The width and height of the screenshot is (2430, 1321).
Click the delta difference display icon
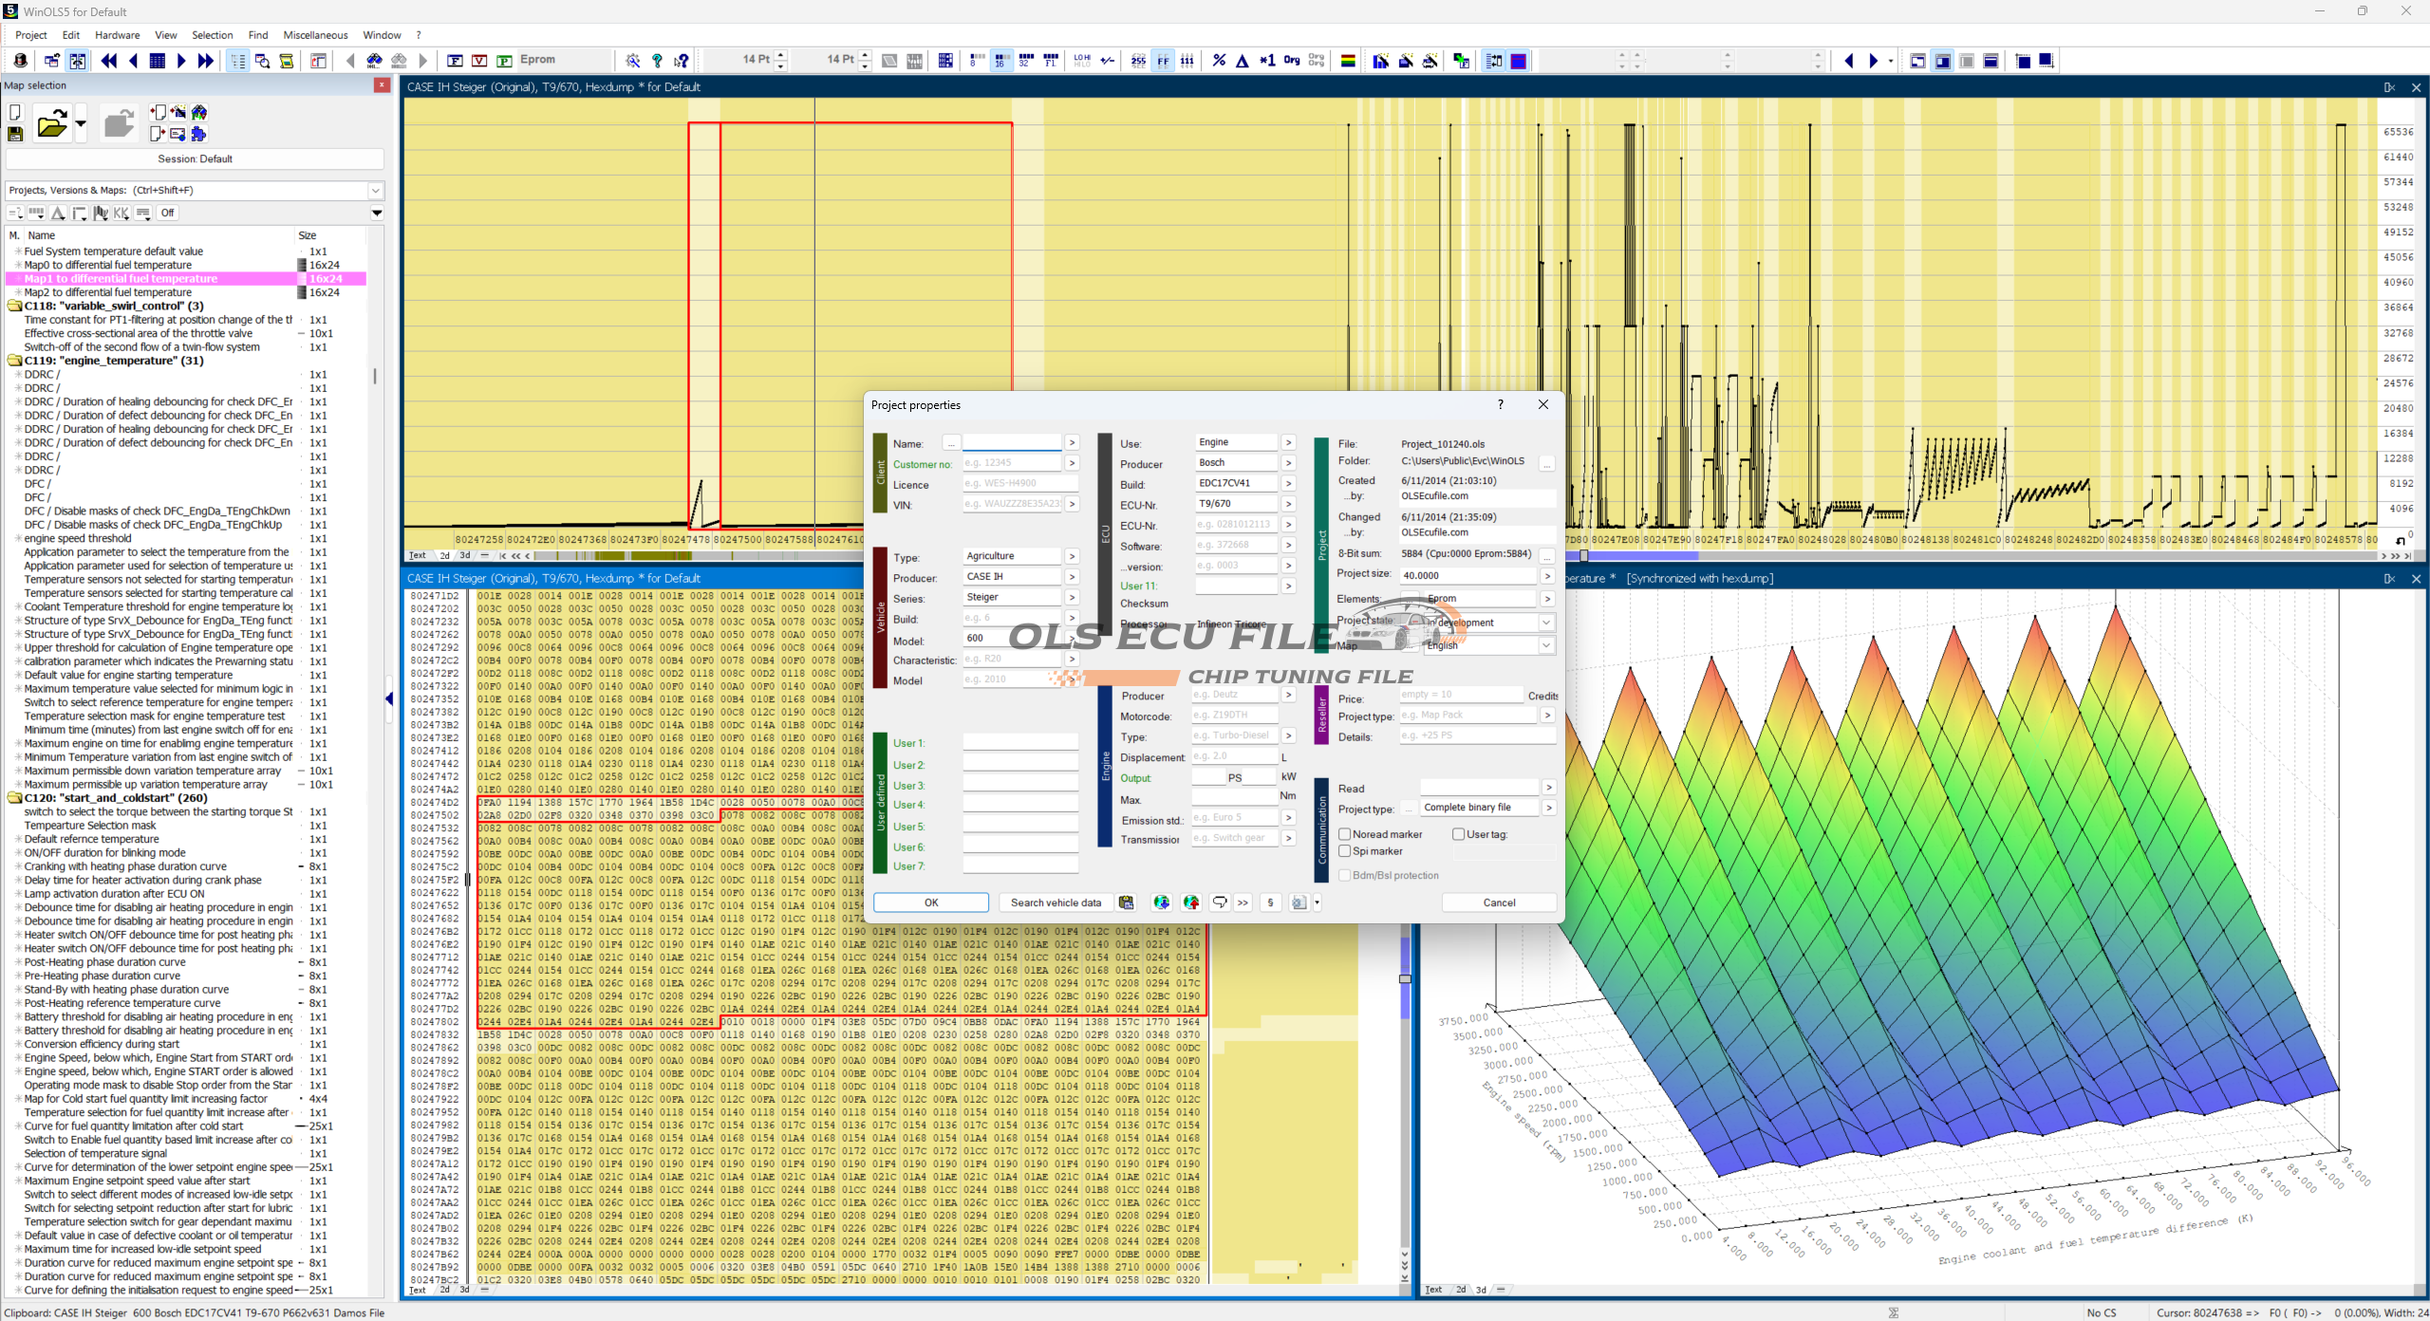click(1242, 61)
